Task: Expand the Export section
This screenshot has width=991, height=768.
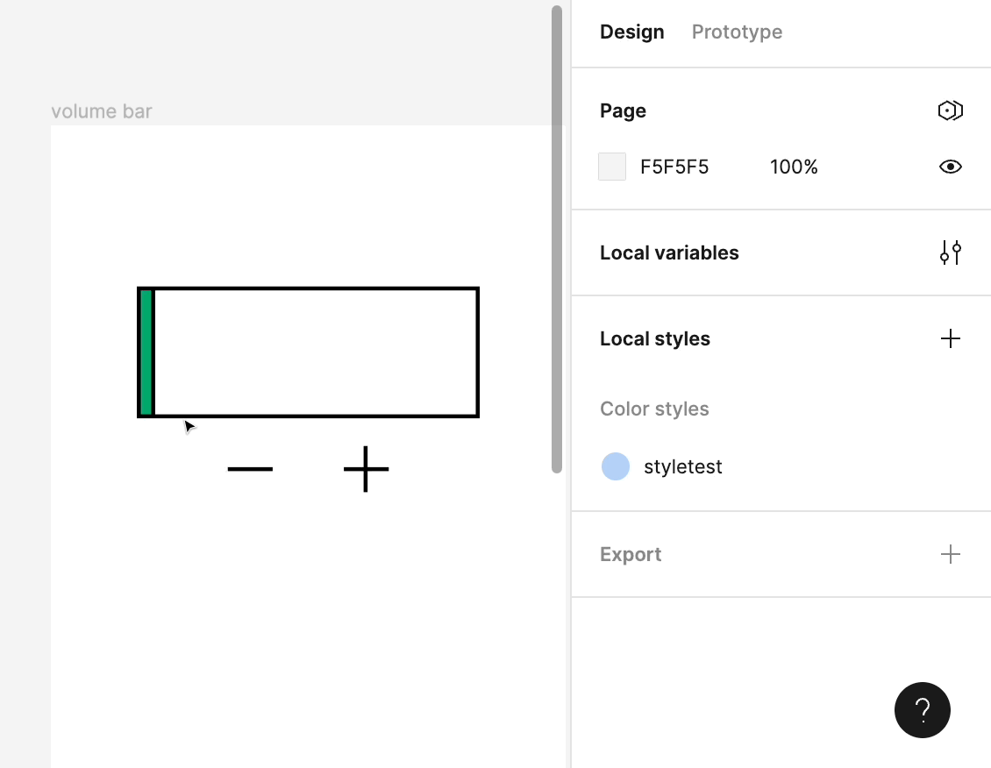Action: pos(631,554)
